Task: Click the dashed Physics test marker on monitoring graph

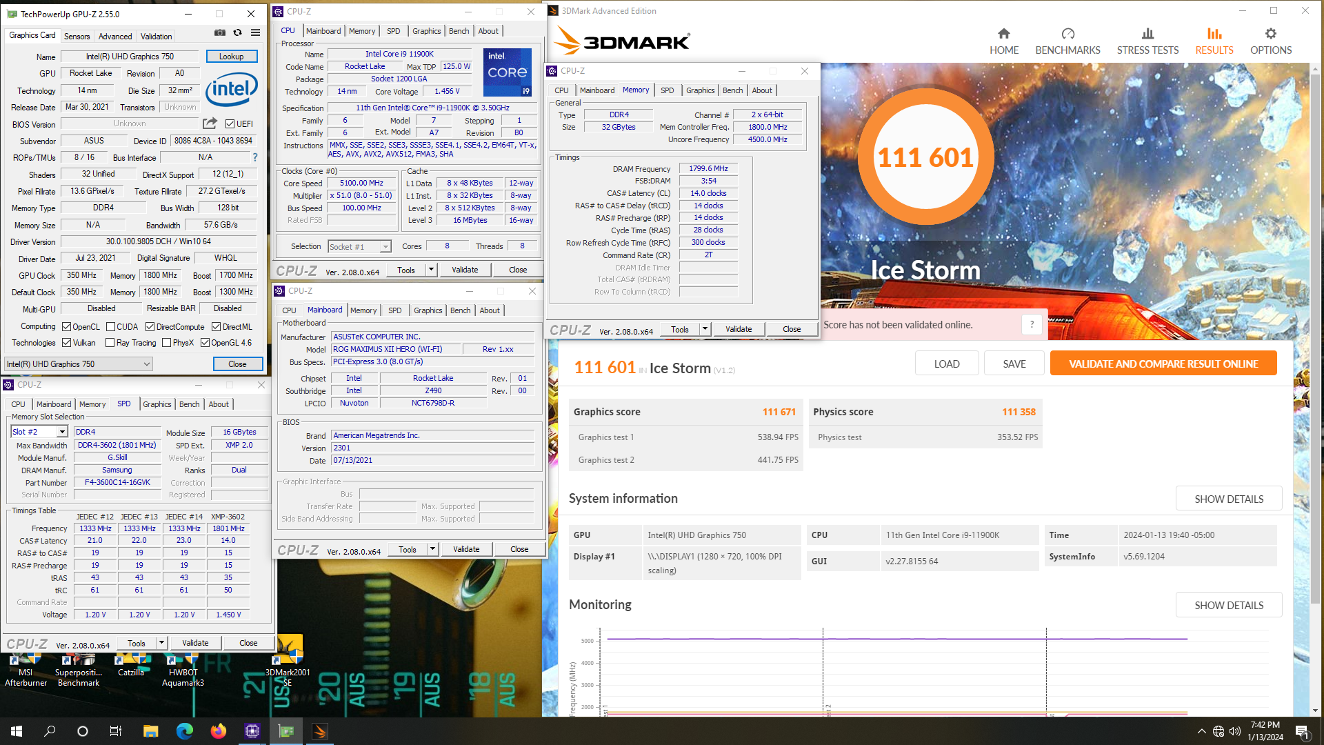Action: coord(1046,673)
